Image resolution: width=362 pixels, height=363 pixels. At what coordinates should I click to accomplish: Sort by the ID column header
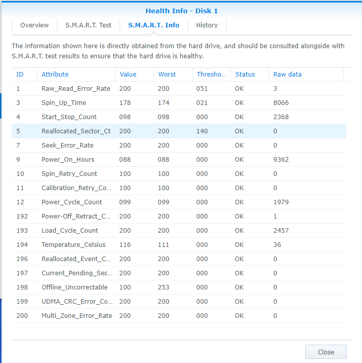[24, 75]
